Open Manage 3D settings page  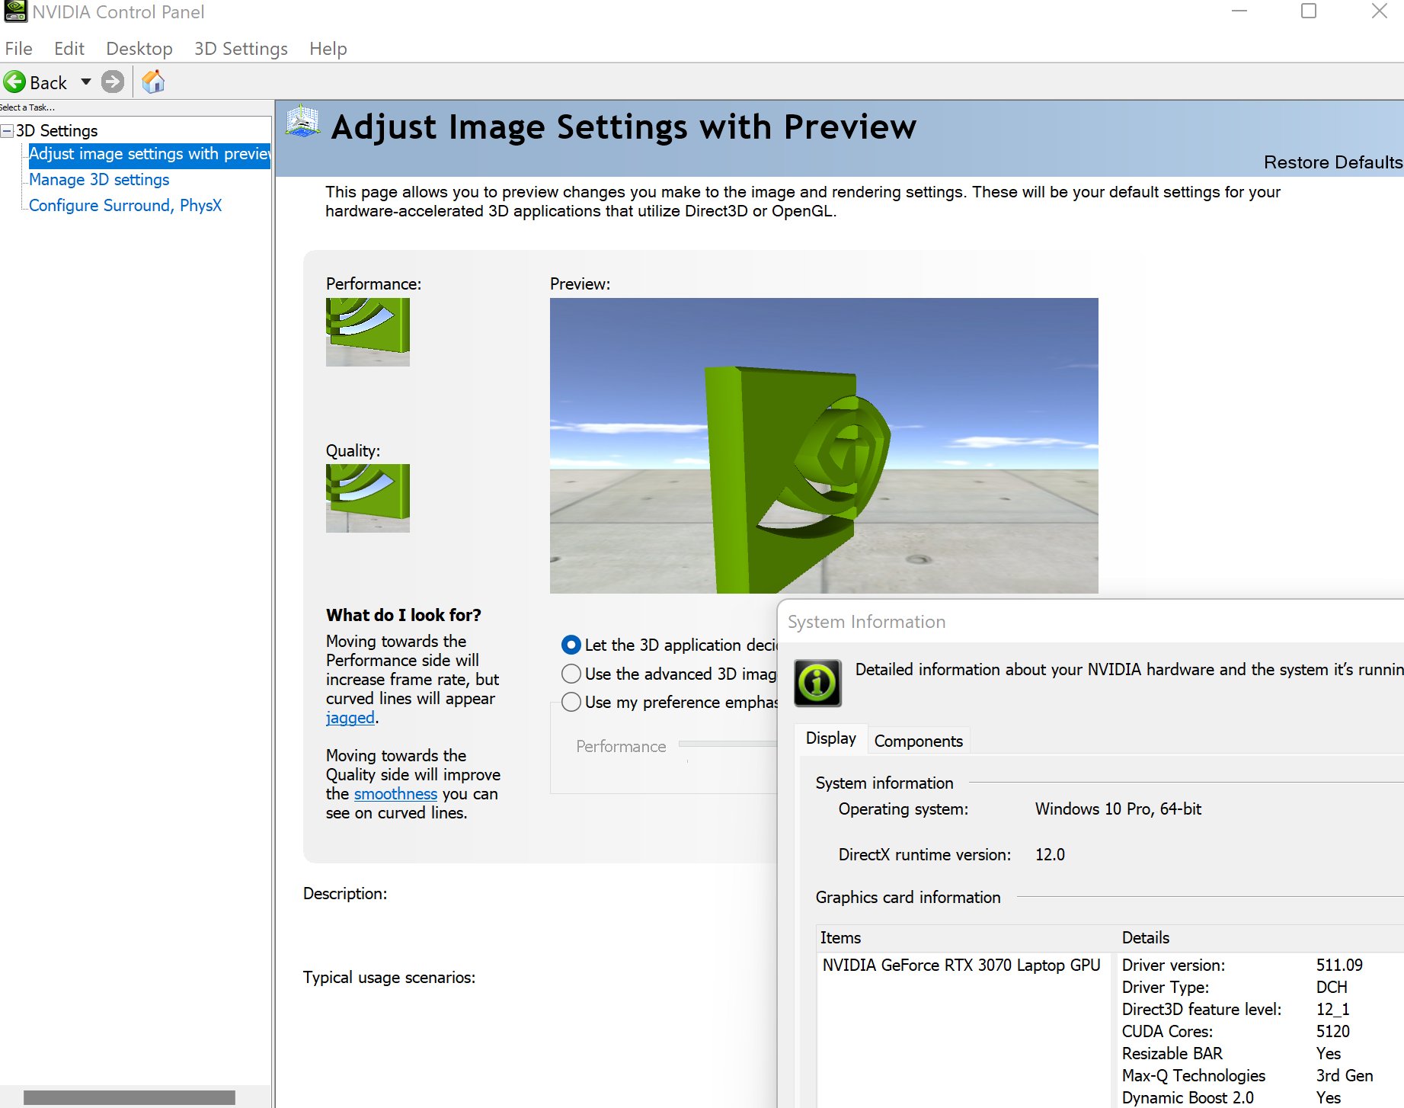point(99,180)
